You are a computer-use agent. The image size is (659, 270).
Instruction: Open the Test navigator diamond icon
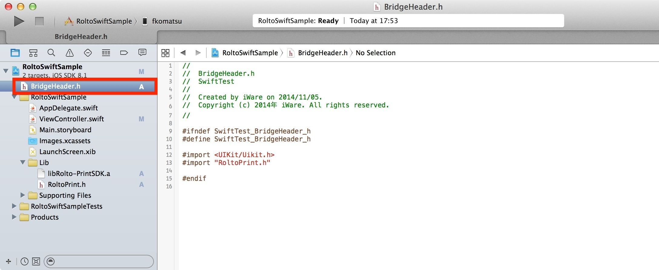[x=88, y=53]
